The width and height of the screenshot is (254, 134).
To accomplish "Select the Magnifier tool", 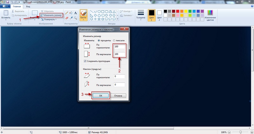I will tap(75, 18).
